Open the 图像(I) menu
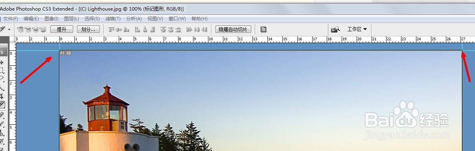Screen dimensions: 475x151 pos(52,19)
